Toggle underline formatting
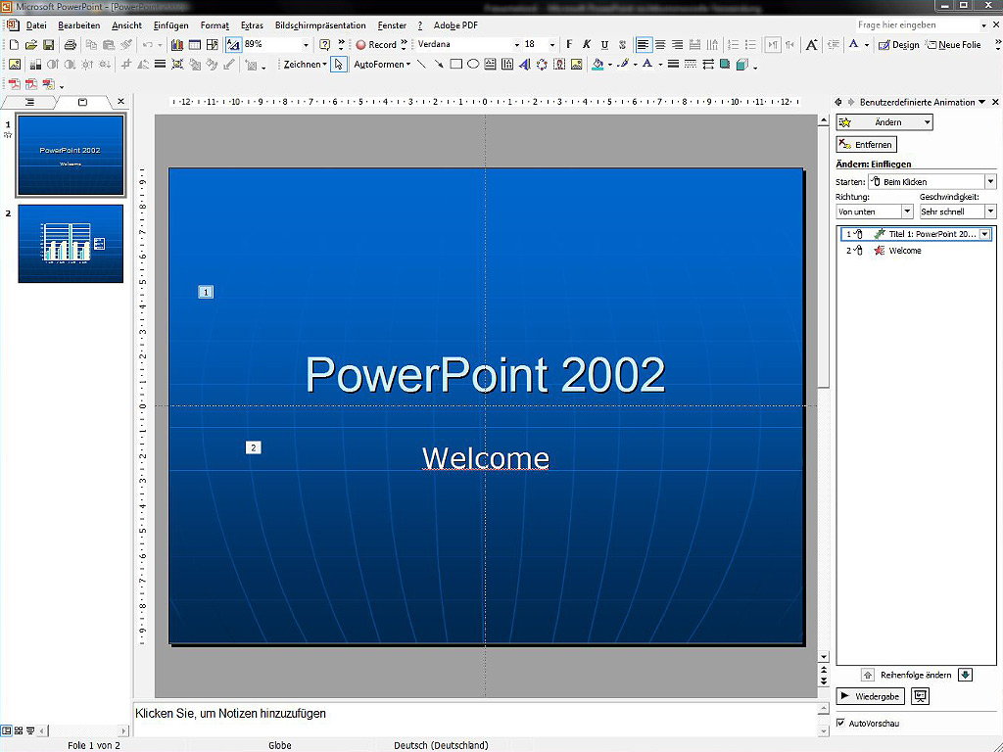The image size is (1003, 752). click(604, 45)
